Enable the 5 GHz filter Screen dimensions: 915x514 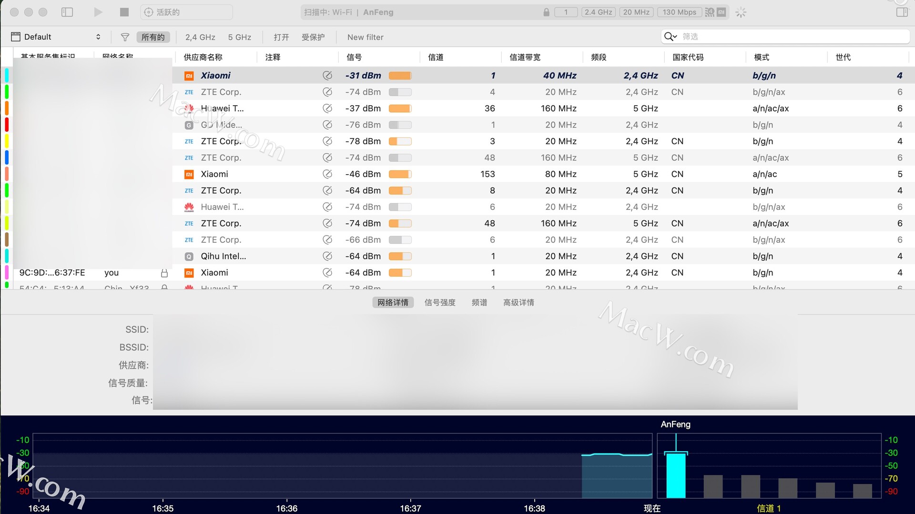(239, 37)
